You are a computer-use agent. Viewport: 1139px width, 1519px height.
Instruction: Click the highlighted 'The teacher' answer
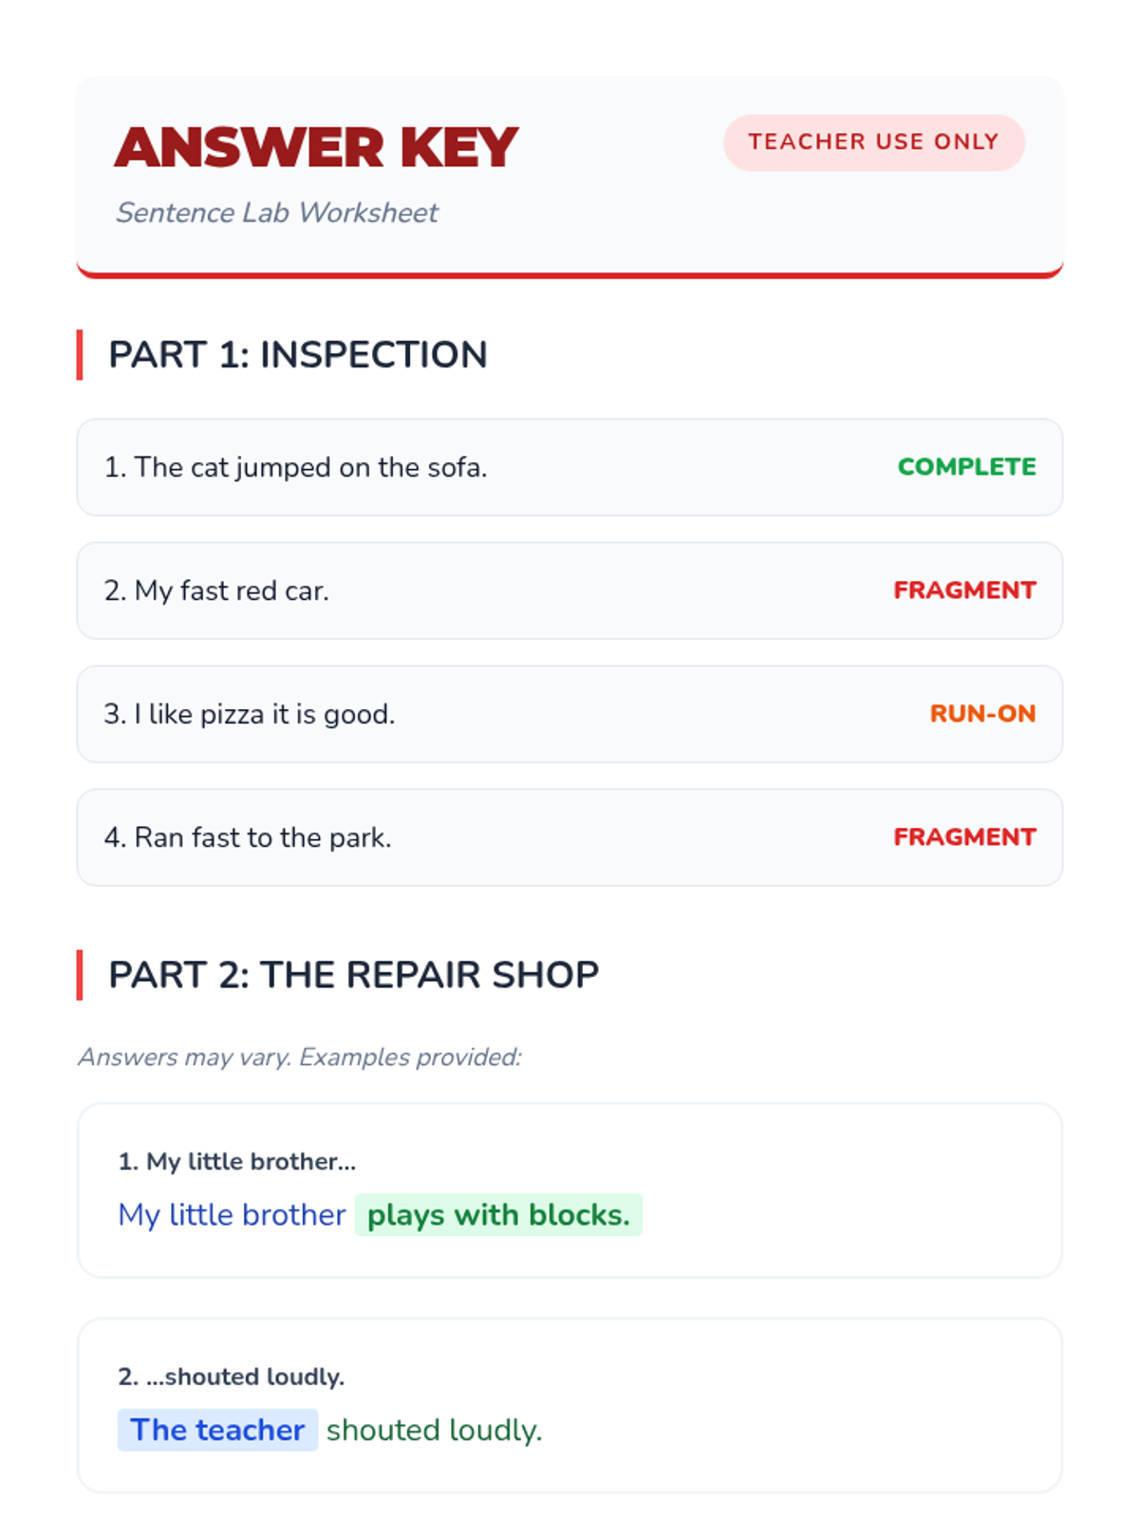point(217,1430)
